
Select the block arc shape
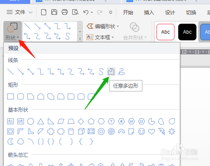click(x=121, y=131)
